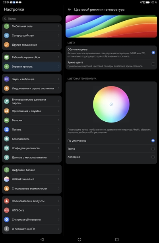The height and width of the screenshot is (243, 159).
Task: Choose the Холодная color temperature option
Action: tap(111, 157)
